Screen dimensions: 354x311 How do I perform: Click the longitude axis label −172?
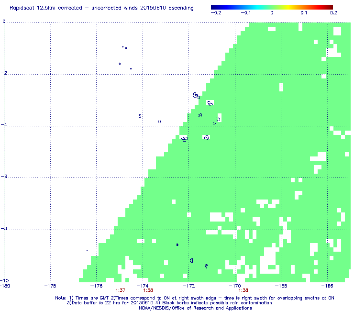coord(189,286)
